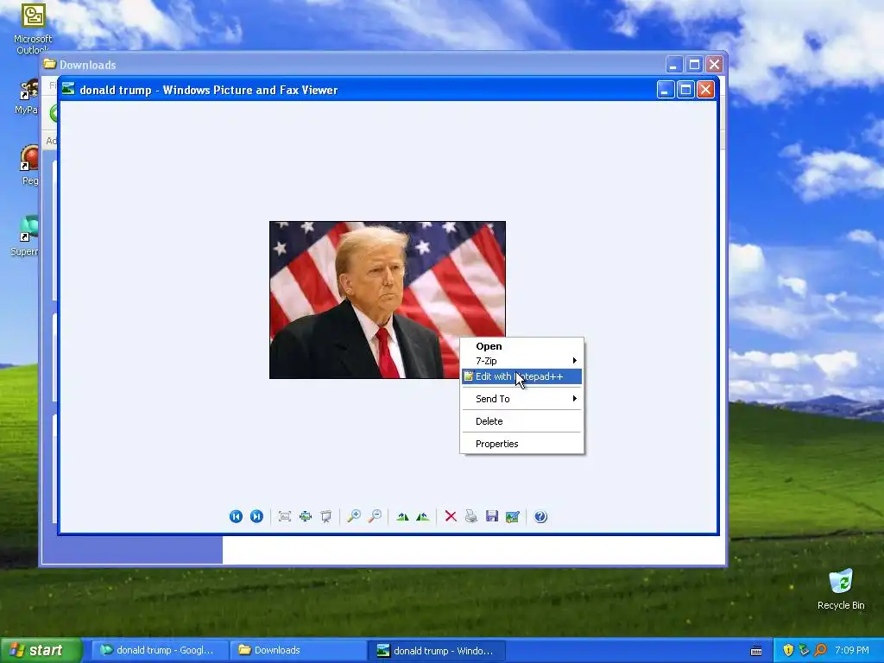This screenshot has height=663, width=884.
Task: Expand the 7-Zip submenu
Action: (521, 361)
